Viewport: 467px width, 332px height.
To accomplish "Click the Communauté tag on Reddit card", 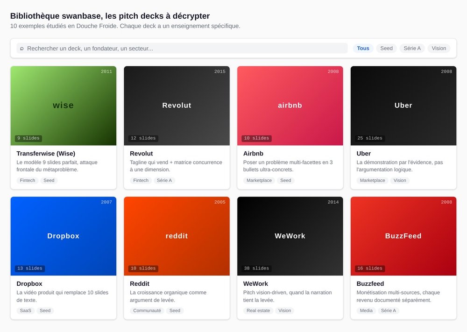I will (147, 311).
